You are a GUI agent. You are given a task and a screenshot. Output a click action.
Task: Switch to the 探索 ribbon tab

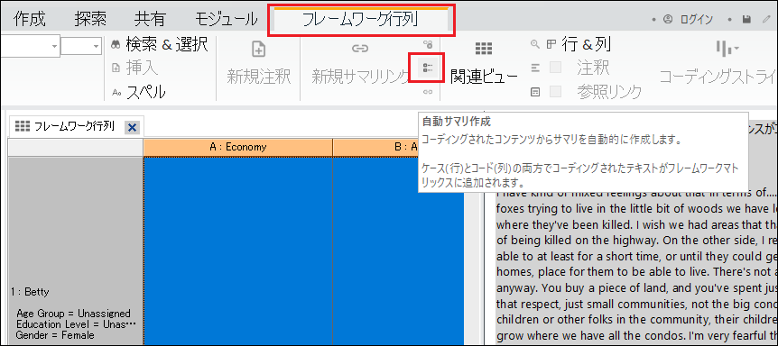click(90, 19)
